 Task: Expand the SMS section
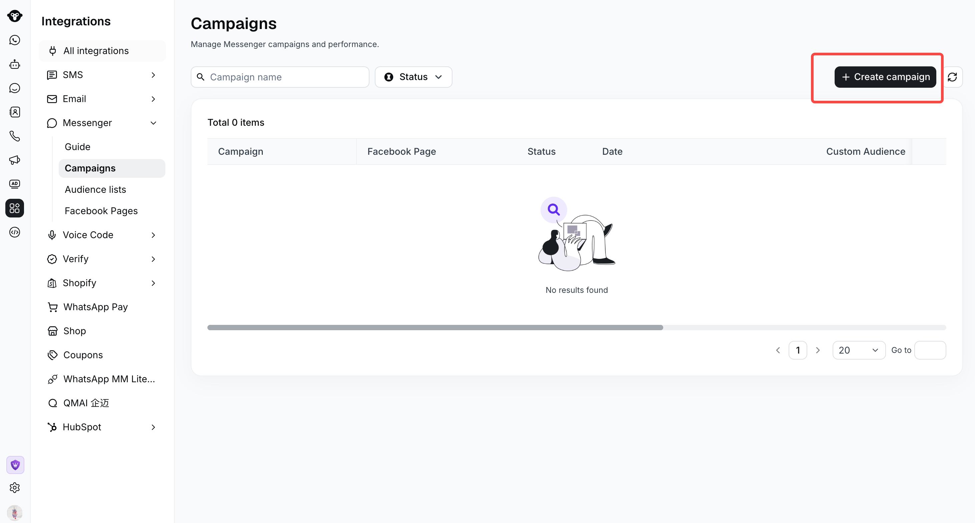point(102,75)
